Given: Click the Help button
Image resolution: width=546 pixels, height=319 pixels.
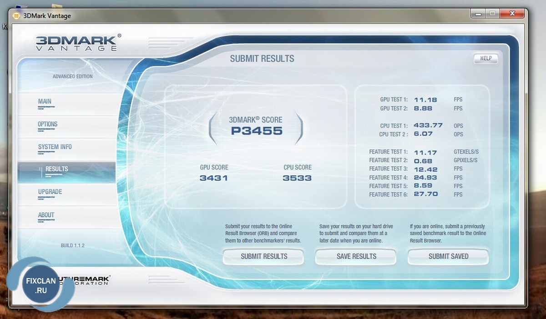Looking at the screenshot, I should click(x=486, y=59).
